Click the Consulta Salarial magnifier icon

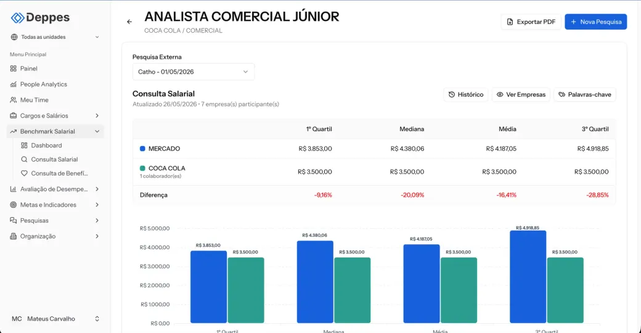[x=24, y=160]
